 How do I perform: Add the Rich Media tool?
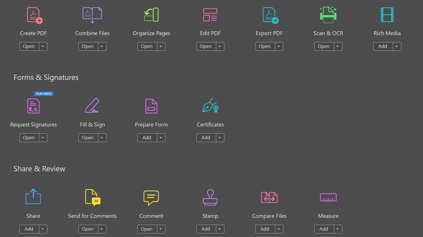(x=383, y=46)
